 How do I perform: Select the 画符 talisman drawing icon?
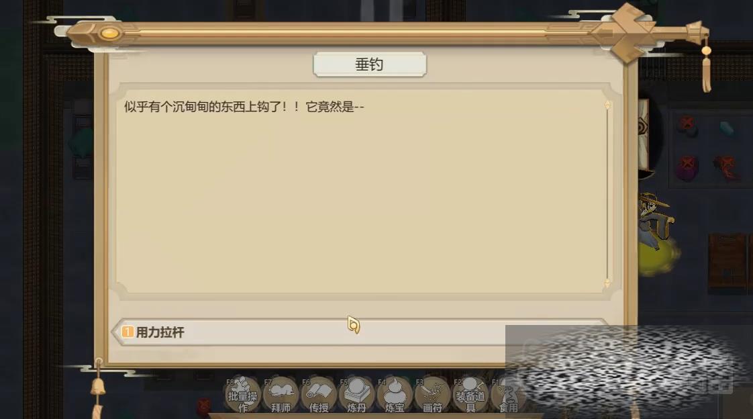pos(433,395)
